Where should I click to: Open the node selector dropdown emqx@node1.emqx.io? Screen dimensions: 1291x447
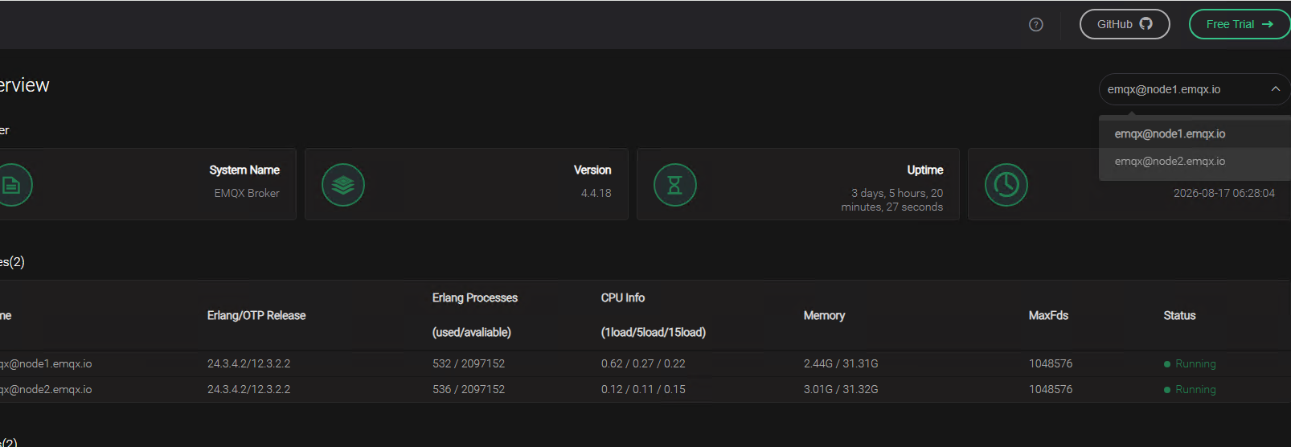pos(1195,89)
